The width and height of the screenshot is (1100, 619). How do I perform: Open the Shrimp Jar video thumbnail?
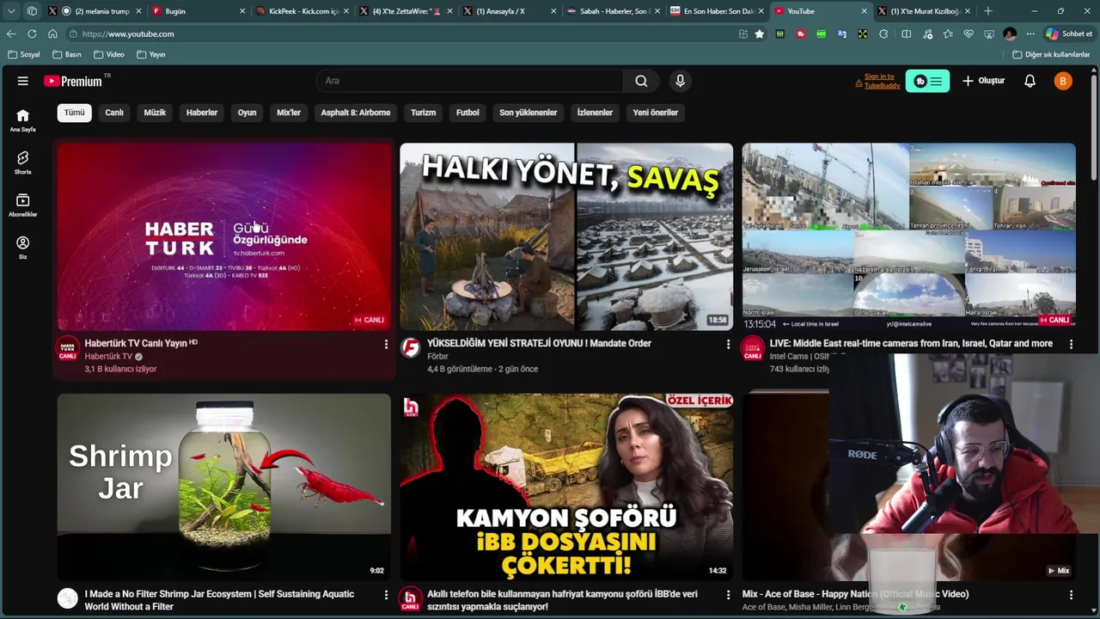click(224, 487)
